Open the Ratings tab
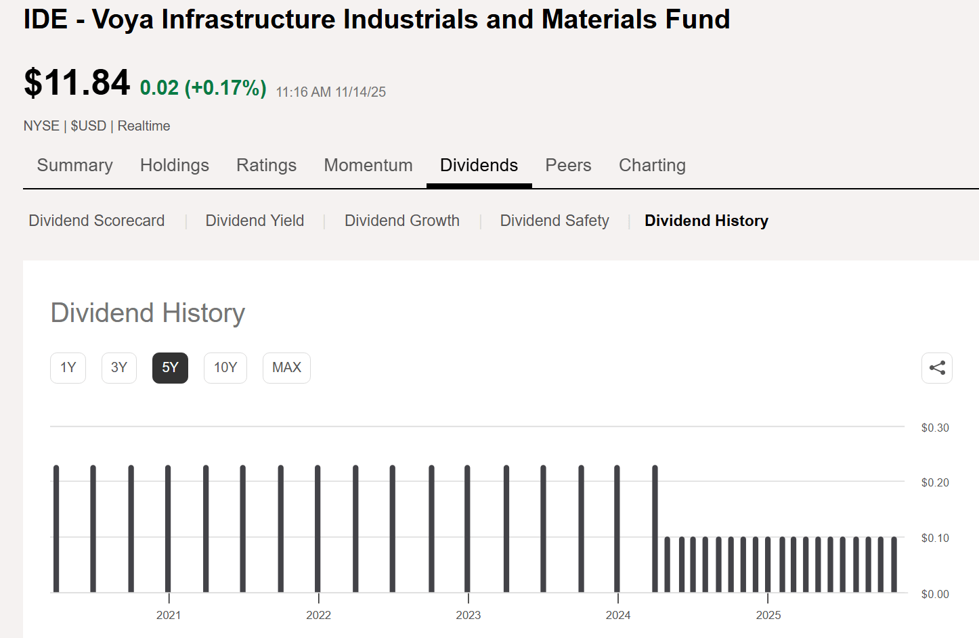Viewport: 979px width, 638px height. coord(266,165)
